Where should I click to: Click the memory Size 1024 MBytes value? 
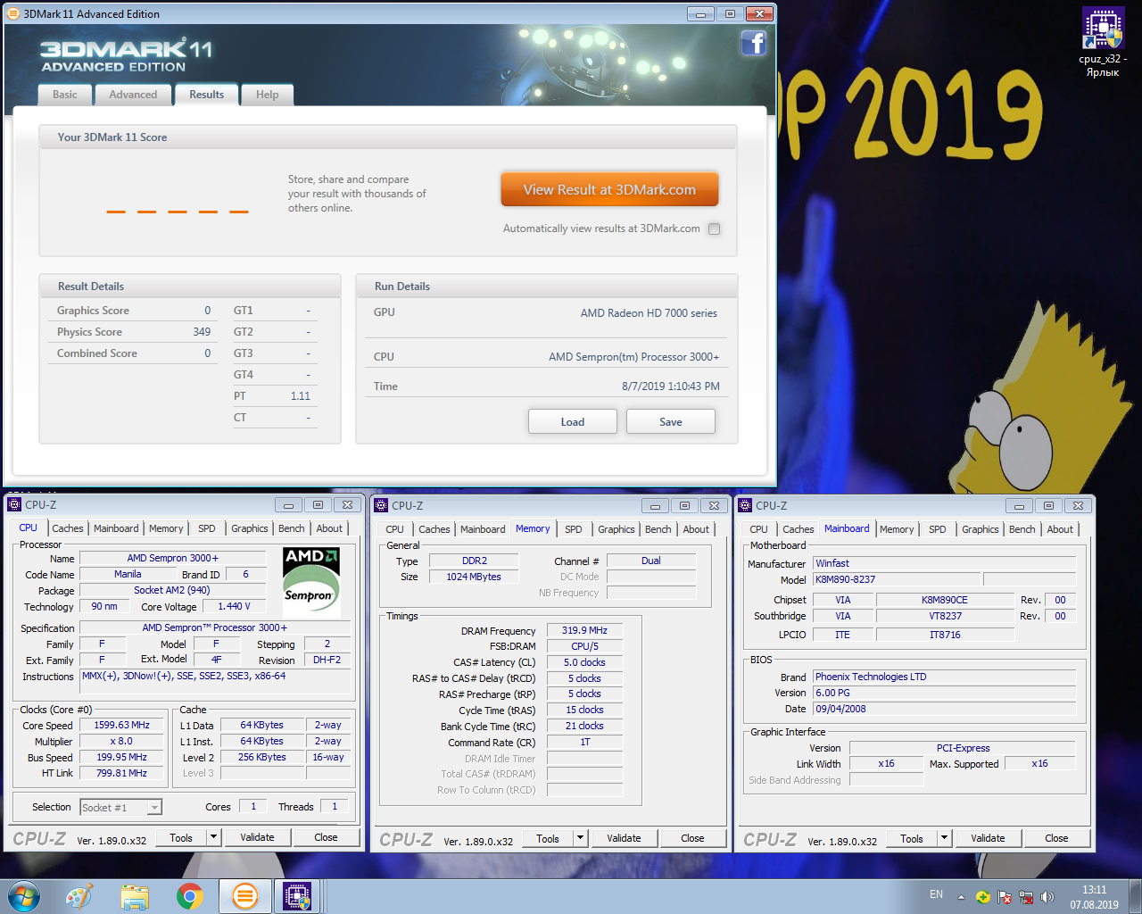[x=474, y=577]
